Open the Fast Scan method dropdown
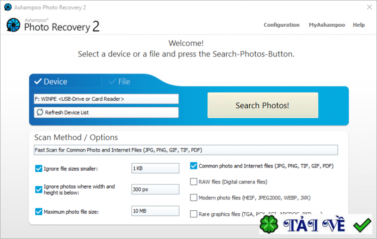The height and width of the screenshot is (239, 377). 186,150
